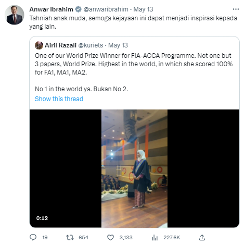Open Airil Razali's name in quoted tweet
245x245 pixels.
point(60,45)
